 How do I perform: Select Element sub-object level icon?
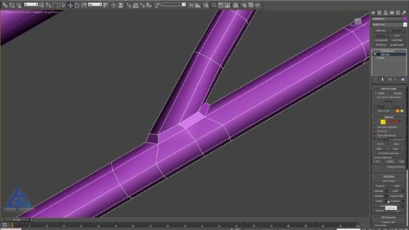[x=398, y=122]
